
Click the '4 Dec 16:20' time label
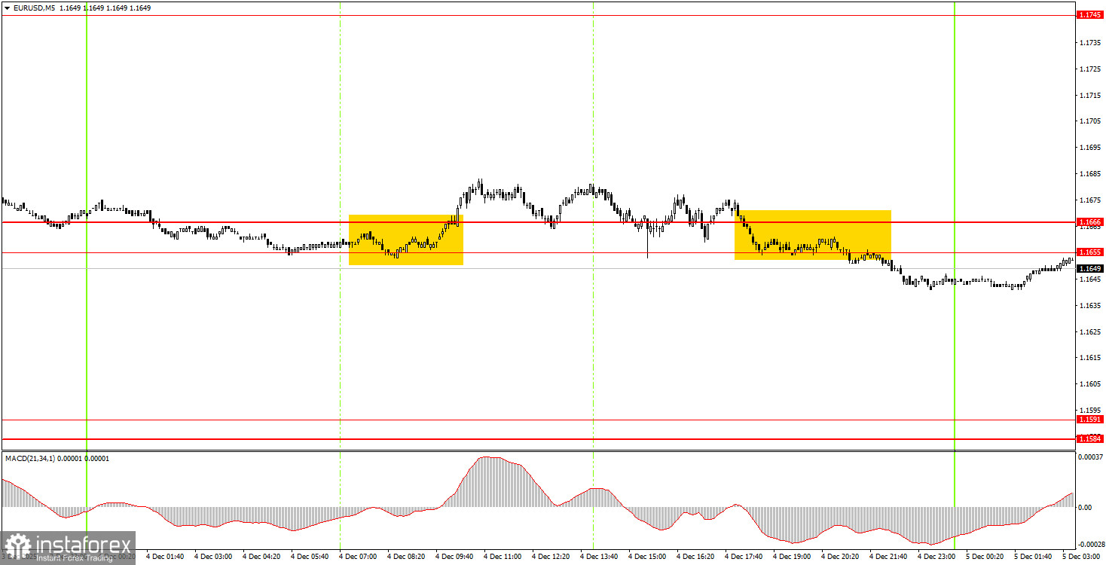click(x=695, y=557)
